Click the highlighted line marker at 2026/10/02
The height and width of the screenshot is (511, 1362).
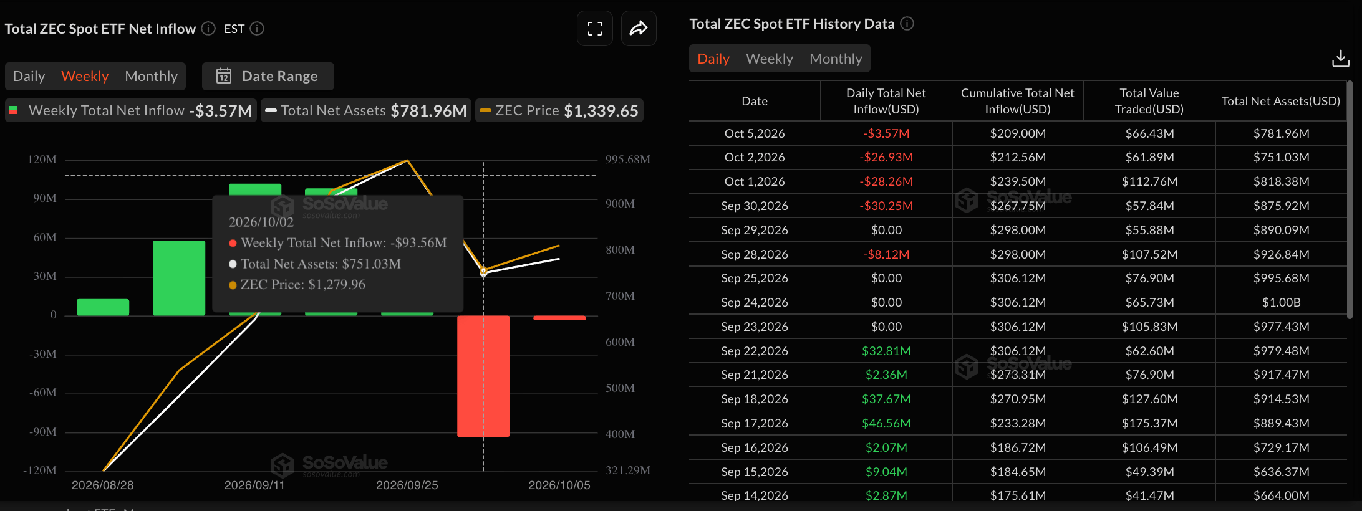coord(483,271)
